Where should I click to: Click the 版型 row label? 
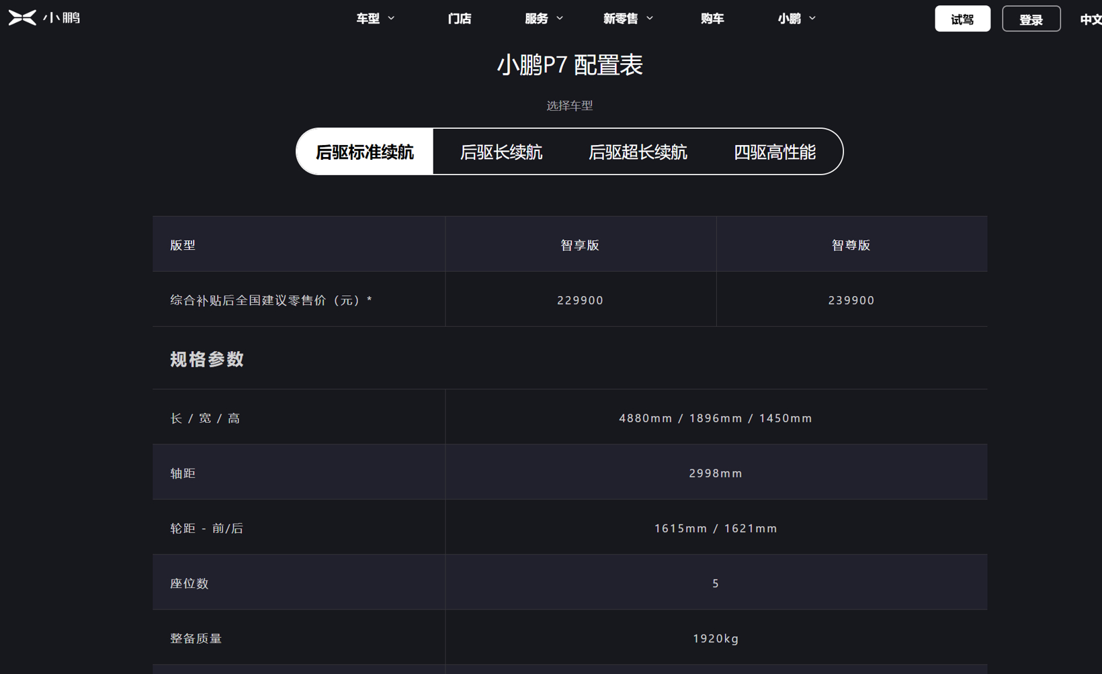(183, 245)
